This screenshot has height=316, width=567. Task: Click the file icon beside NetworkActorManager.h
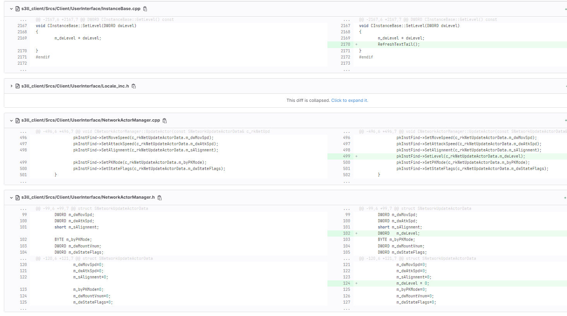click(x=18, y=197)
